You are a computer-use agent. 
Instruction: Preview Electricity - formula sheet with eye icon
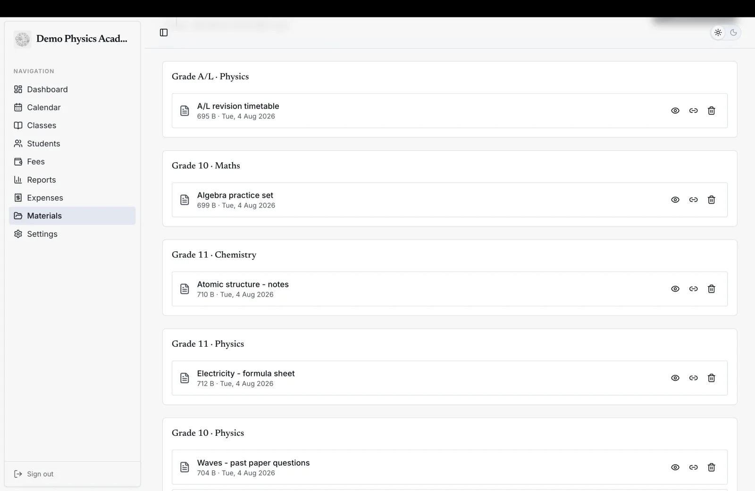click(x=675, y=378)
